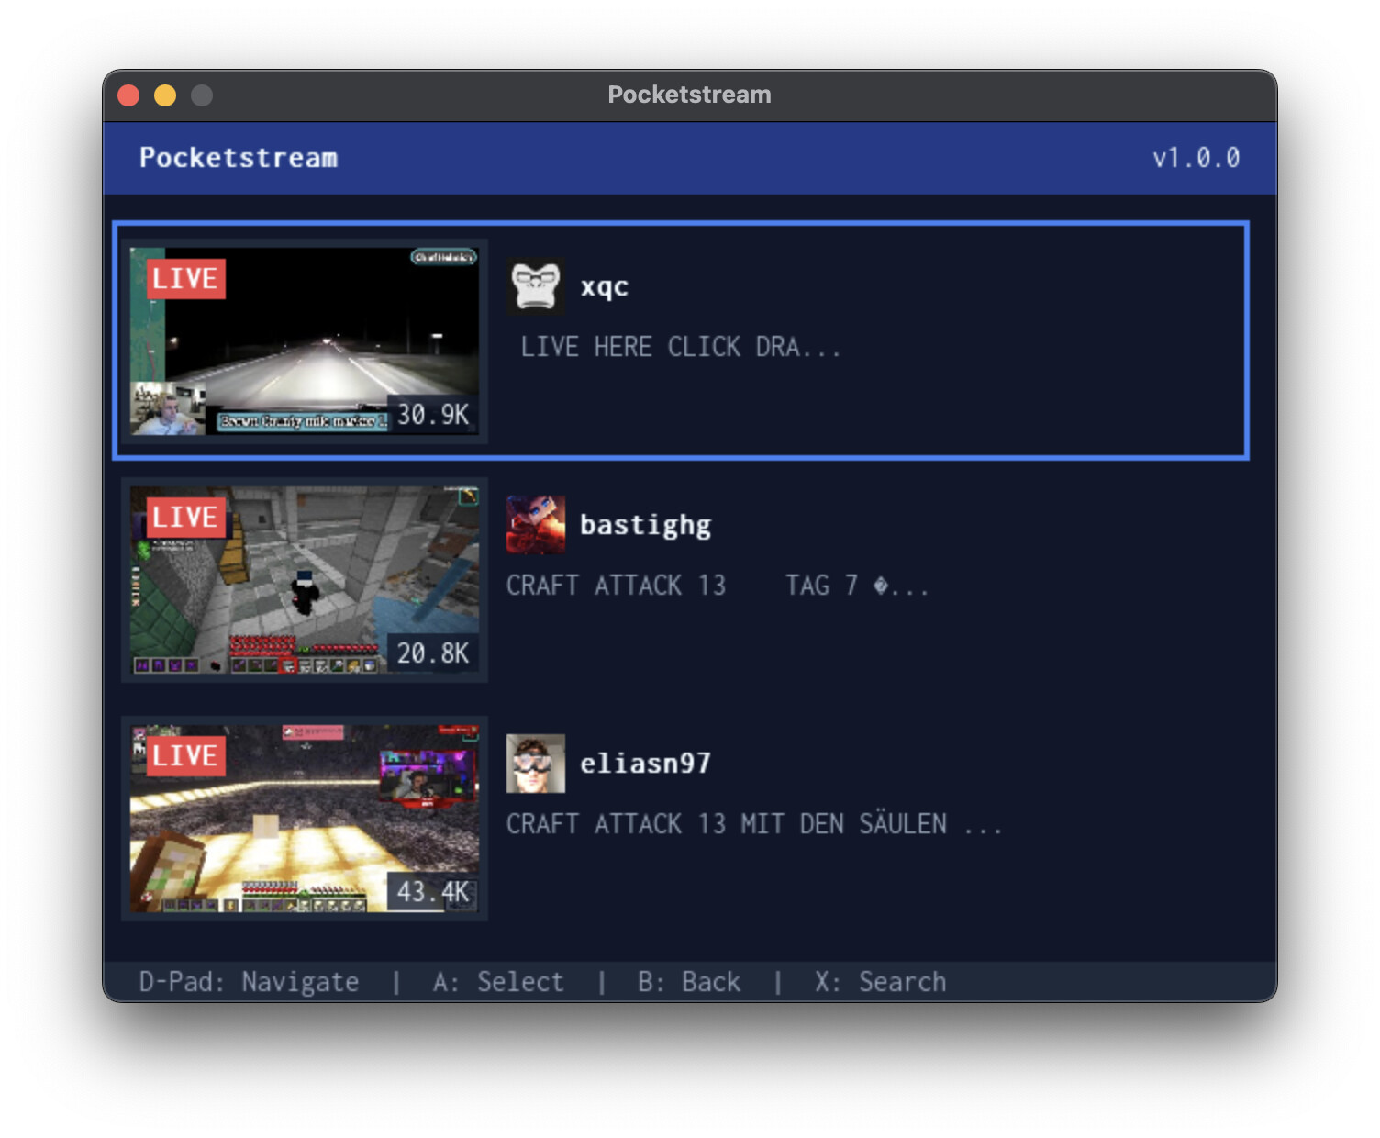
Task: Click the v1.0.0 version label
Action: pos(1196,158)
